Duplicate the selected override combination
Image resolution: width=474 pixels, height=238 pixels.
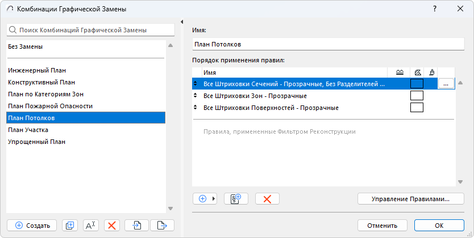70,225
